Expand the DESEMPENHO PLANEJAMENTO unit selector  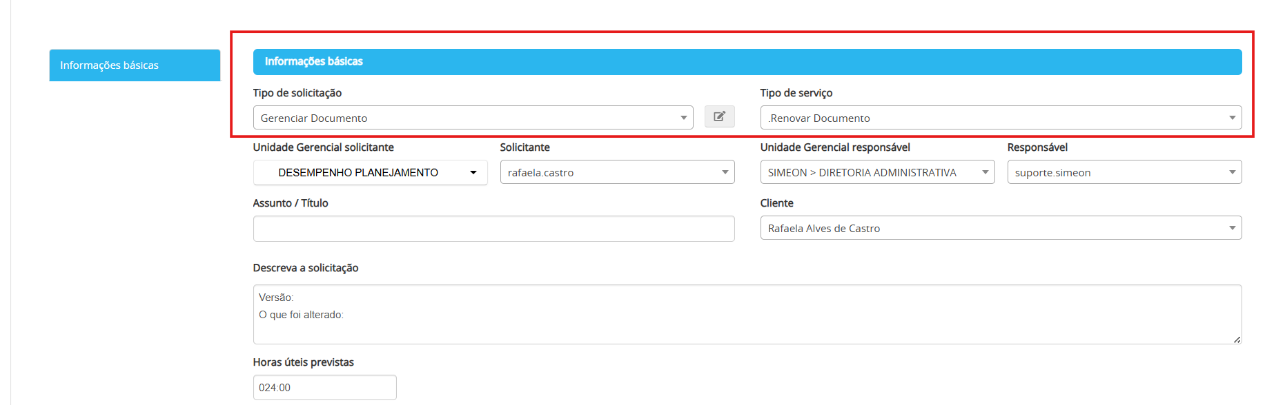(370, 172)
